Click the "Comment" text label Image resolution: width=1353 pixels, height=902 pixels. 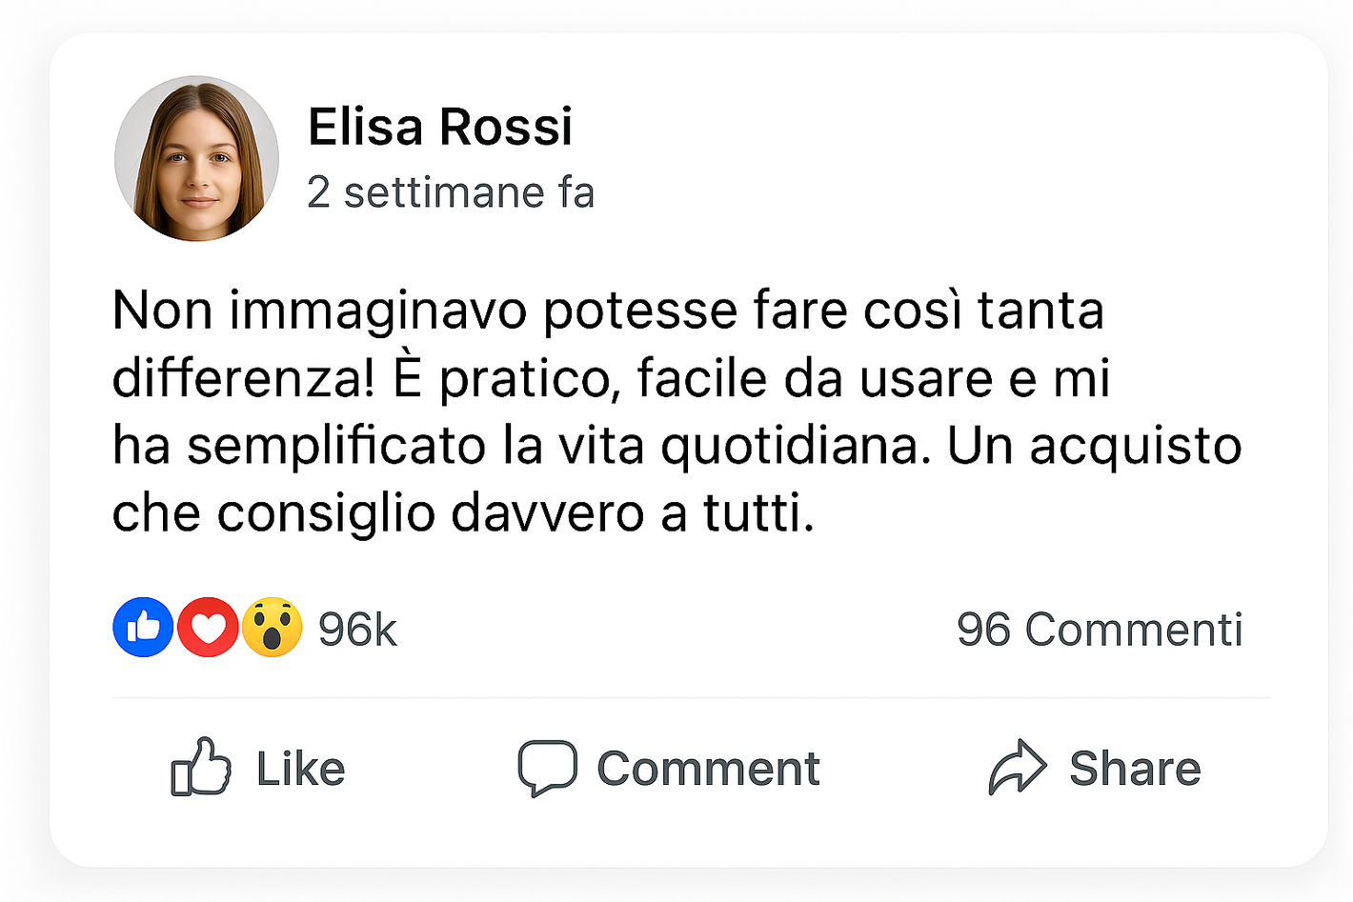(x=708, y=769)
